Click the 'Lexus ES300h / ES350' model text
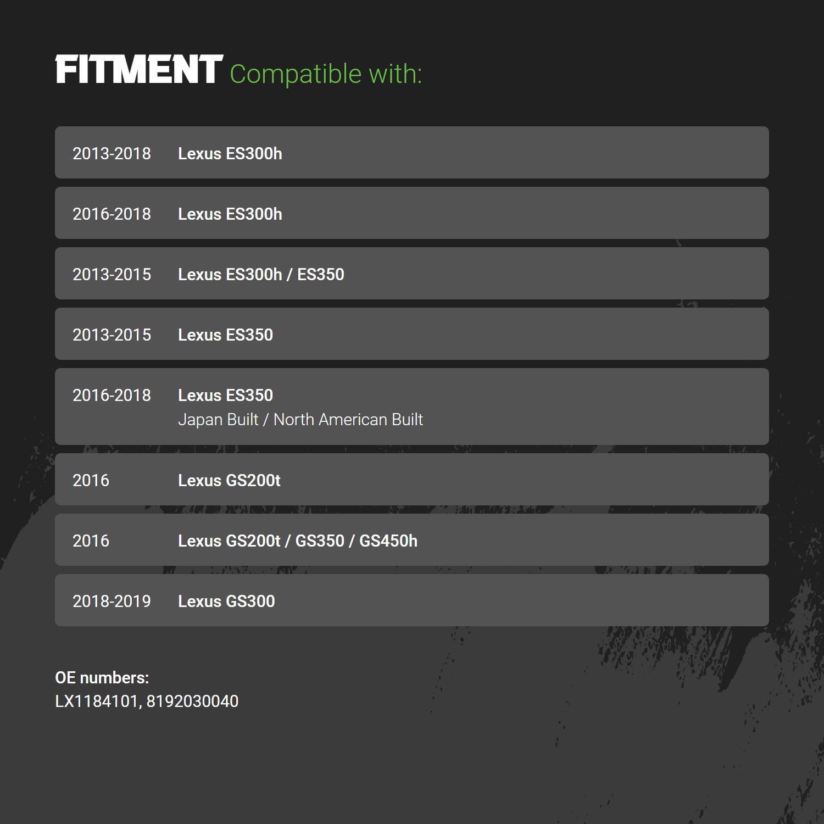The height and width of the screenshot is (824, 824). coord(261,274)
